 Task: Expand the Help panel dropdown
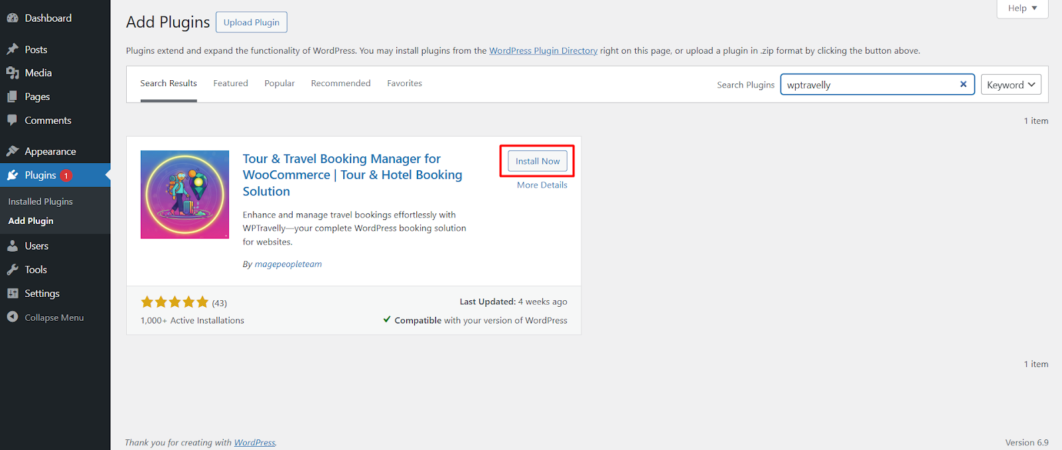click(x=1022, y=9)
